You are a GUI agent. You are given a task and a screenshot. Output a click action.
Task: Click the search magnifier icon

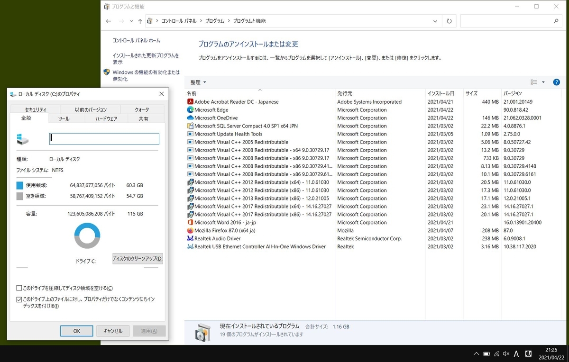click(556, 21)
